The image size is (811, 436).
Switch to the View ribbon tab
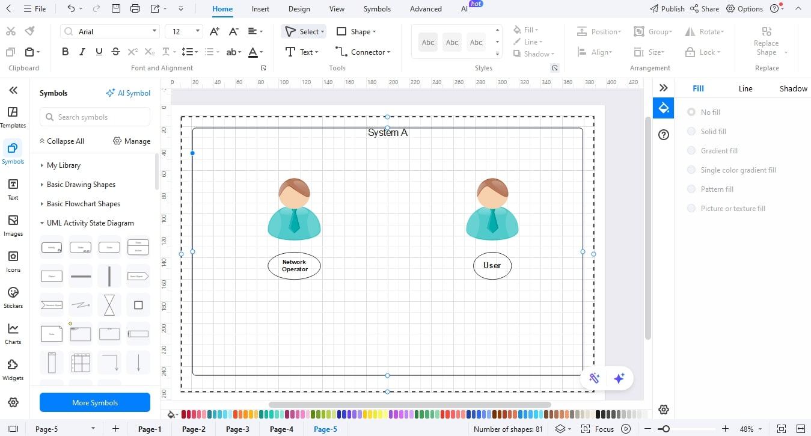pos(337,9)
